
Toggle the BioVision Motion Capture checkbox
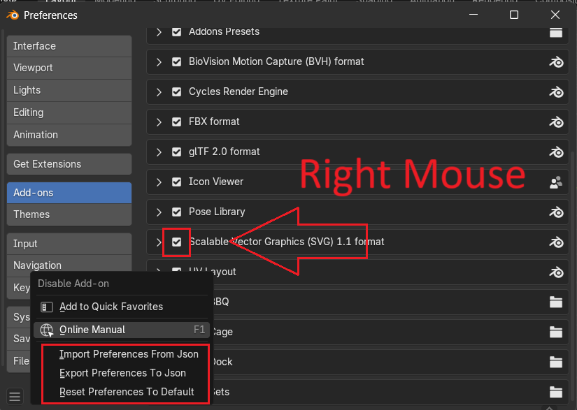177,61
